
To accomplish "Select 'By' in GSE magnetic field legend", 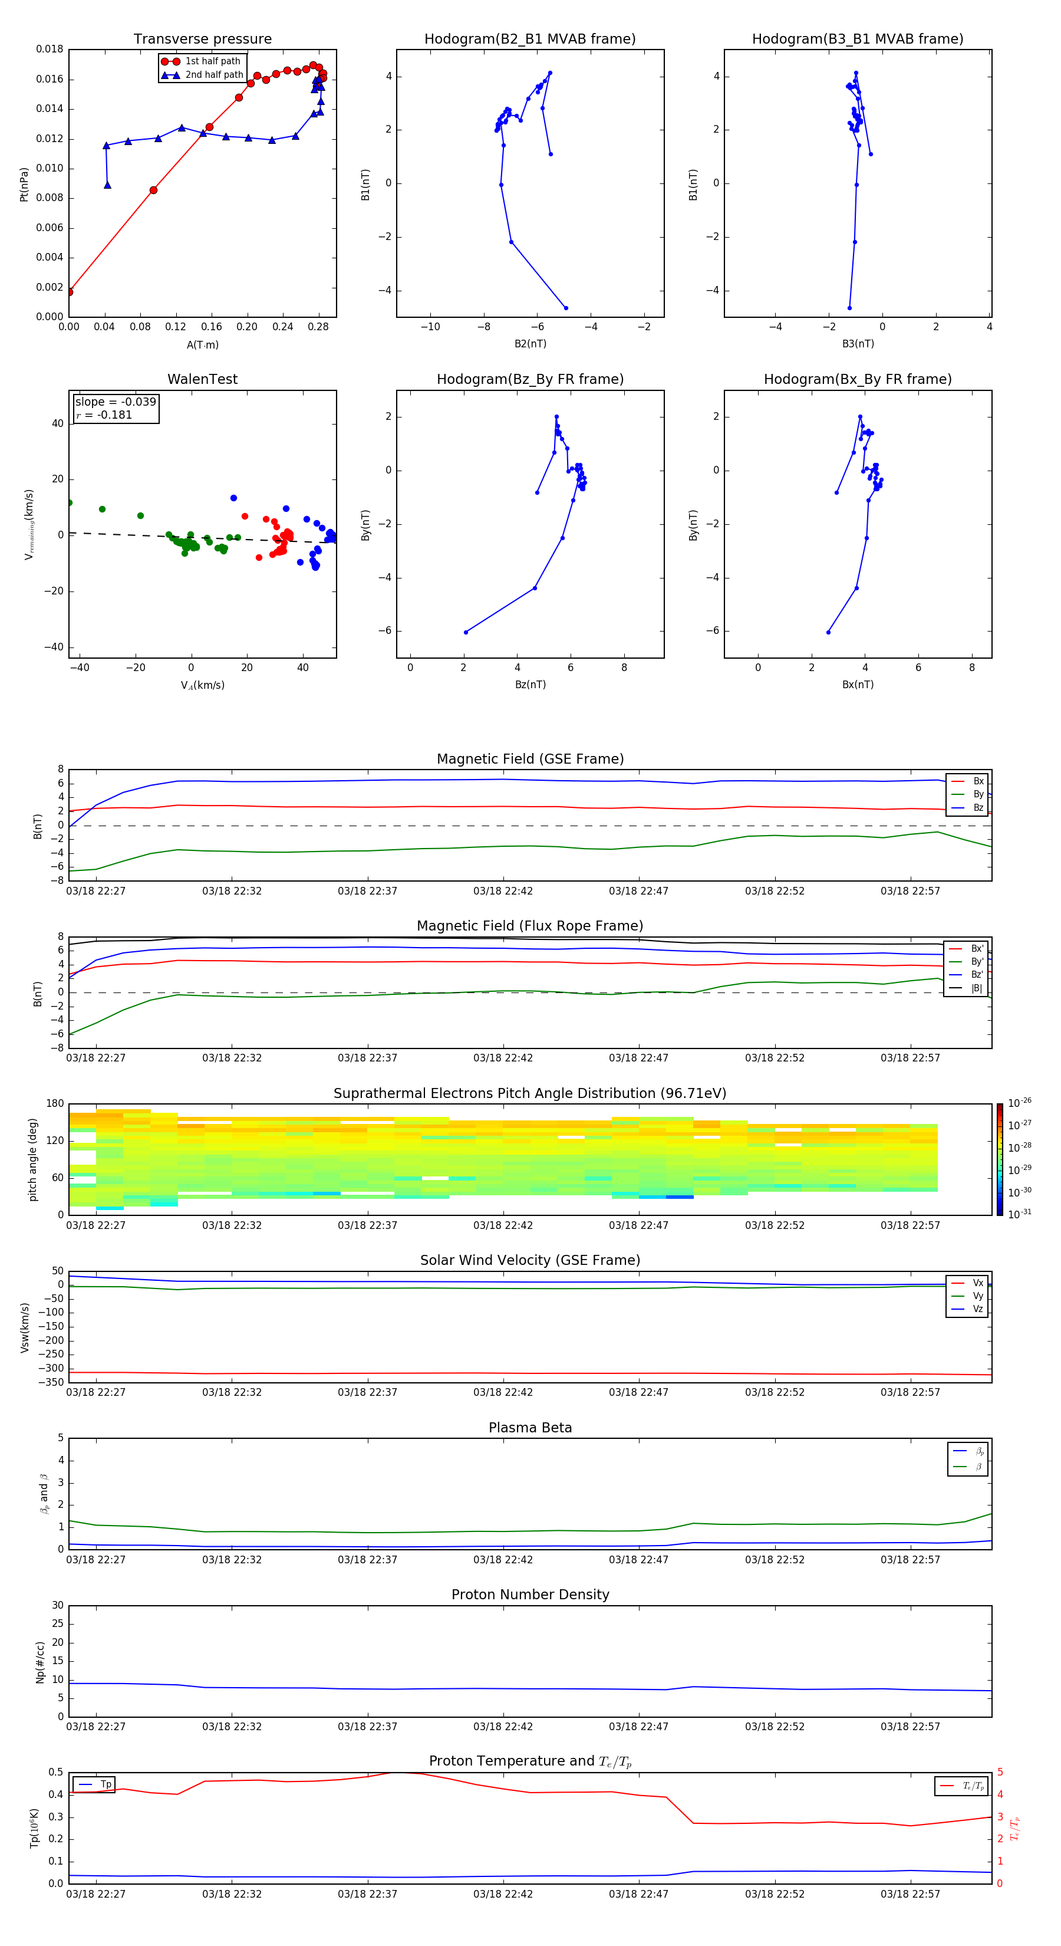I will (x=967, y=794).
